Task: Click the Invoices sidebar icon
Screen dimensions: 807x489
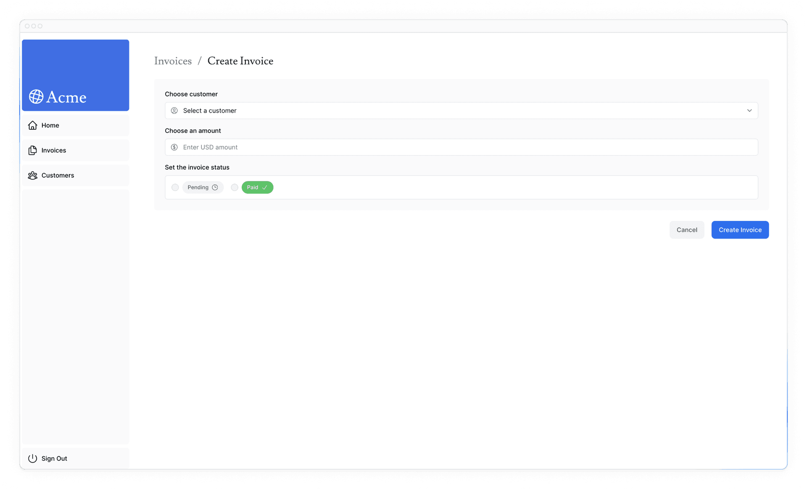Action: (32, 150)
